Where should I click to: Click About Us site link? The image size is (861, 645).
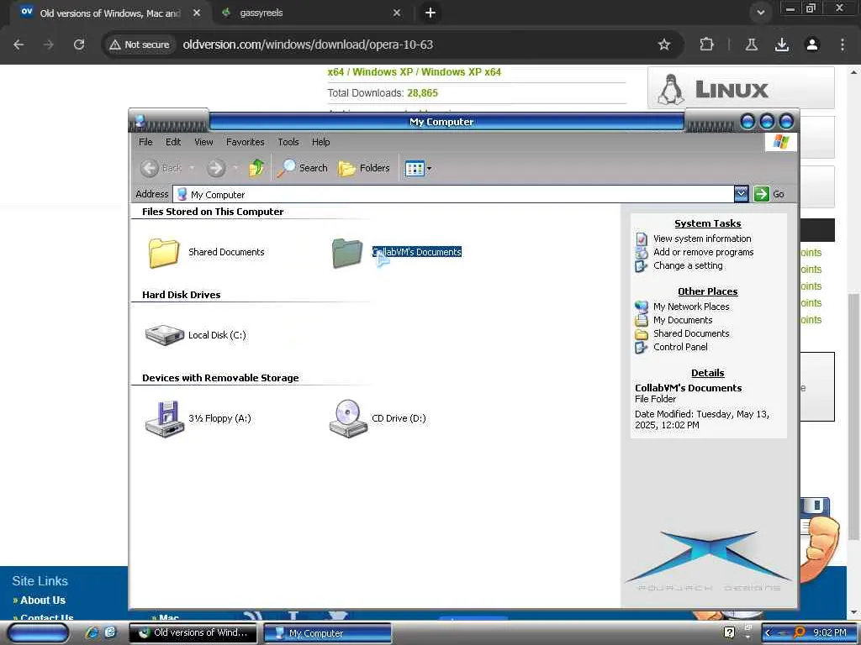click(43, 600)
